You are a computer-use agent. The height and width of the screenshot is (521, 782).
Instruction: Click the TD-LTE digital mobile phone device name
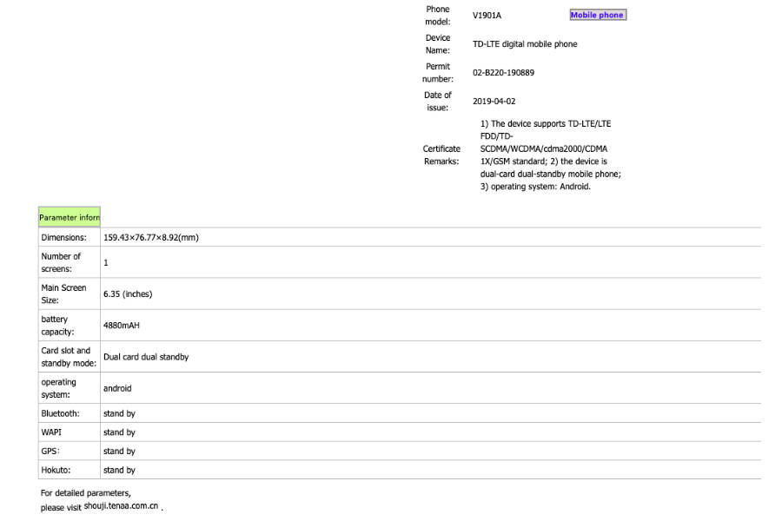point(525,44)
